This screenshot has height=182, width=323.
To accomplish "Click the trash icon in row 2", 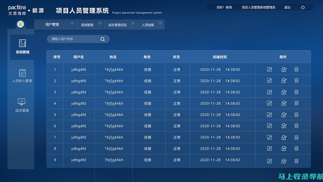I will pyautogui.click(x=296, y=80).
